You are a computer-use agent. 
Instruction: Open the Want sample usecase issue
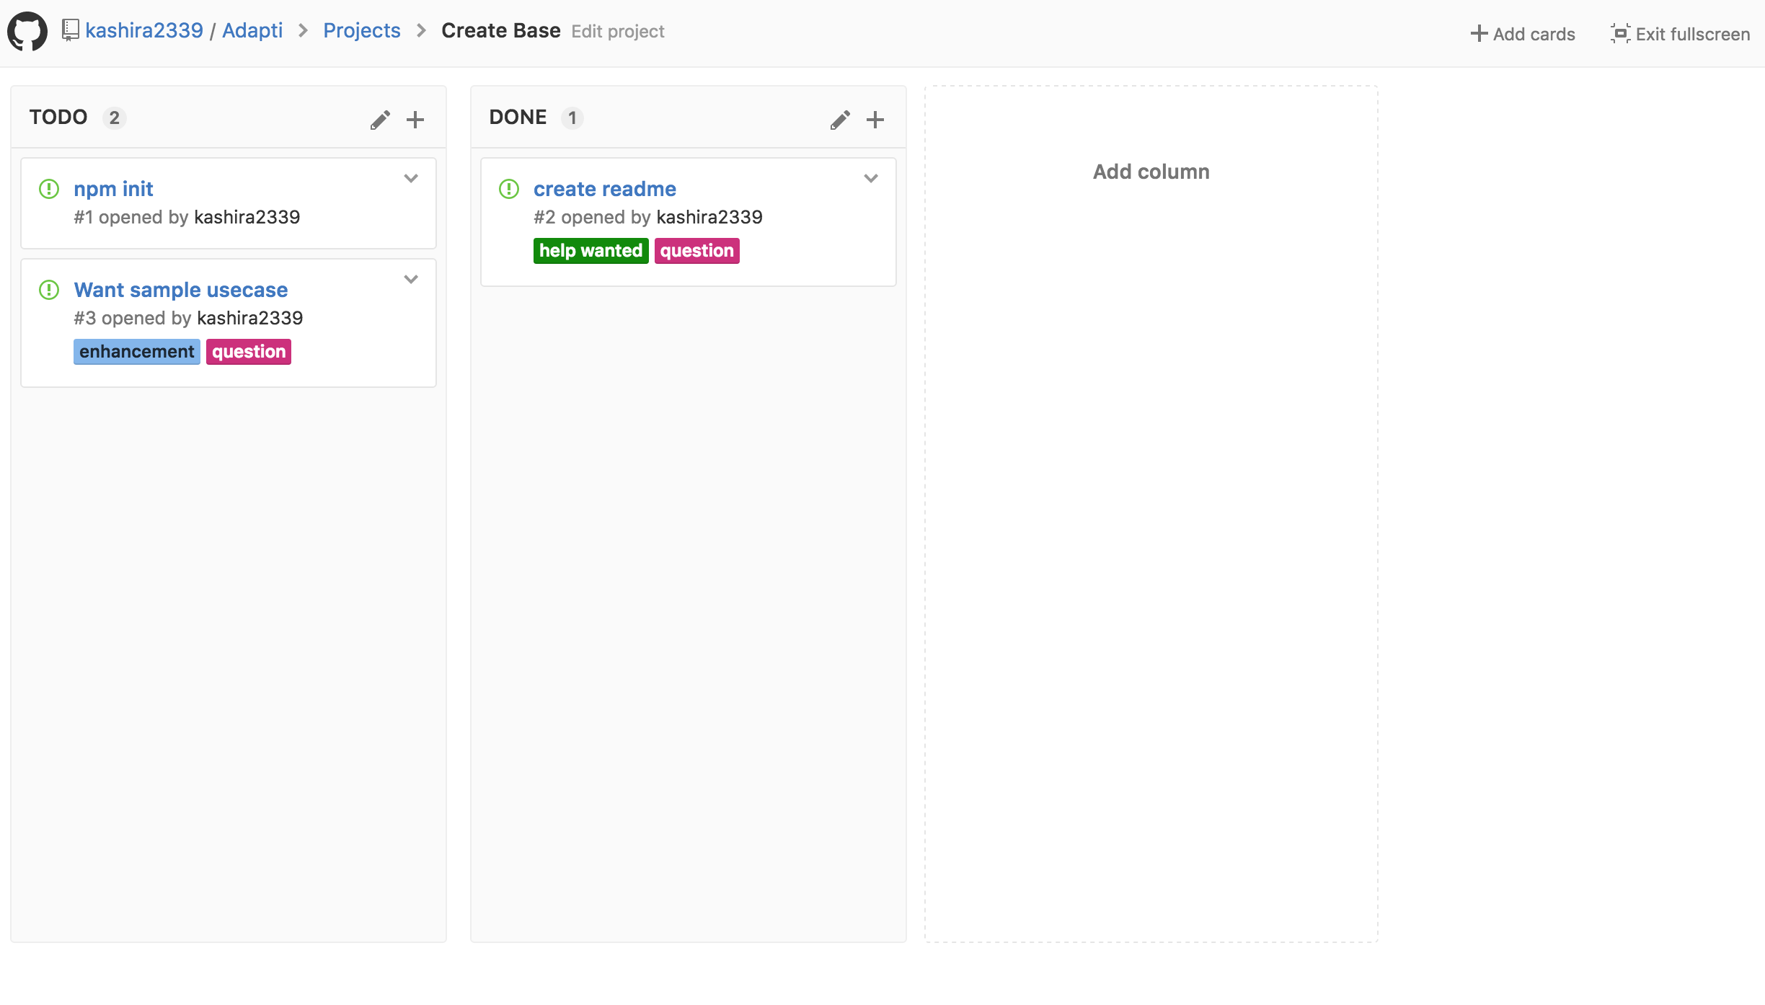(x=180, y=288)
